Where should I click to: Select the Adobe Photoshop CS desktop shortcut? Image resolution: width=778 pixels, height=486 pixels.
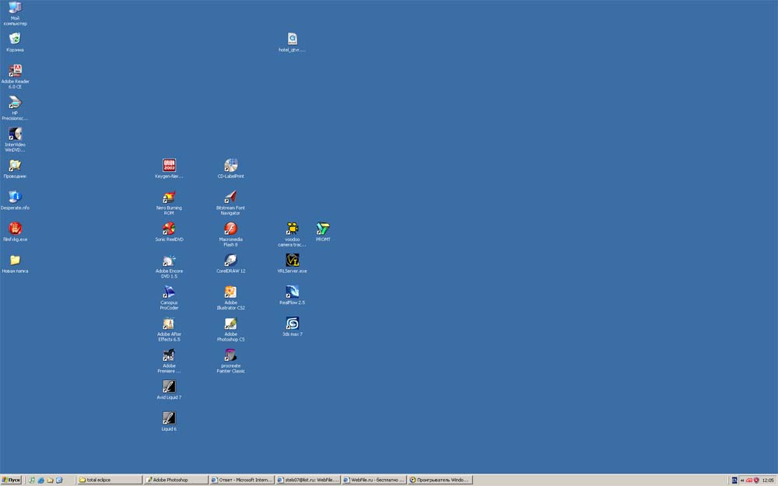pos(230,323)
